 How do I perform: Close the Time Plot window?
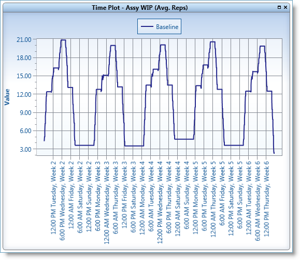click(285, 7)
